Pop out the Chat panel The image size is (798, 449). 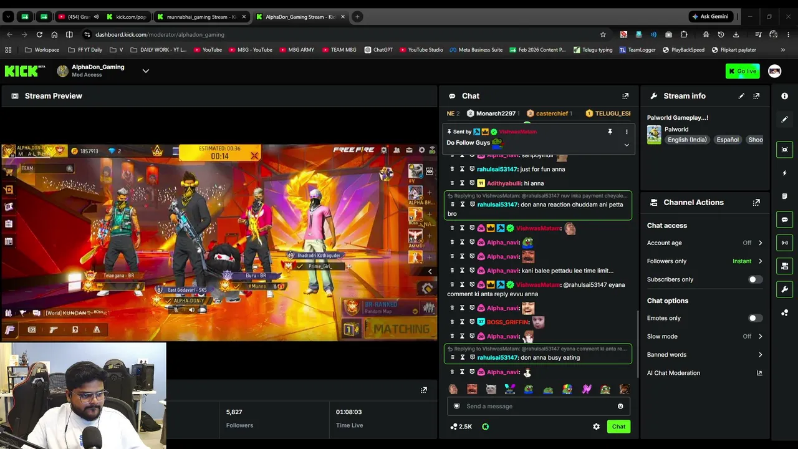pos(625,96)
